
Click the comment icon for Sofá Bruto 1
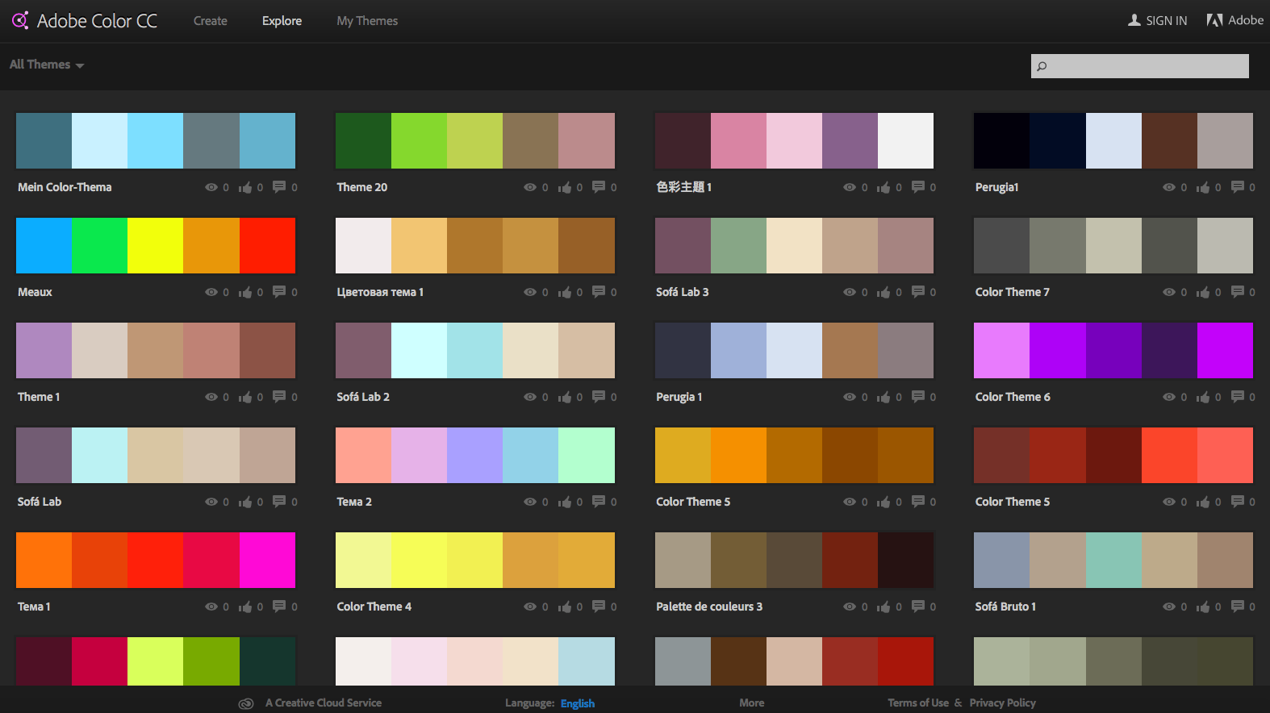point(1238,607)
